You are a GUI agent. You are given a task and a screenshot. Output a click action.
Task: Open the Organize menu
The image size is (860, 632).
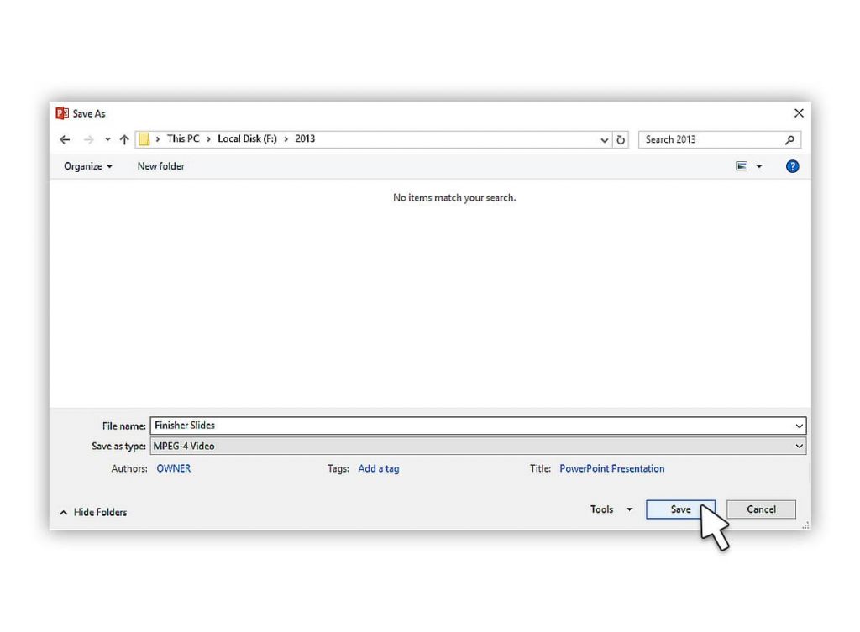[x=88, y=166]
